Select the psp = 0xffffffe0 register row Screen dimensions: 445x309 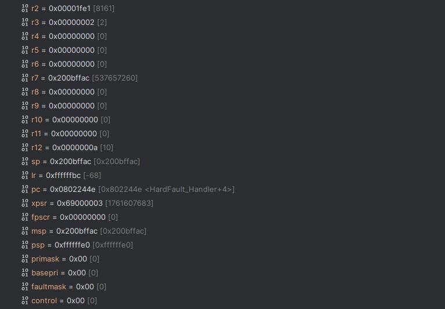[82, 245]
